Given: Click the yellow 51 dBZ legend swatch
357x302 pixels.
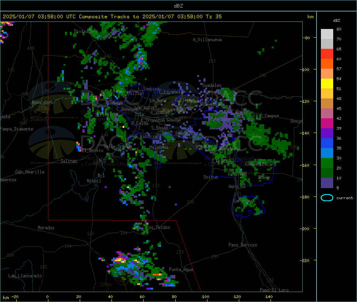Looking at the screenshot, I should (327, 84).
